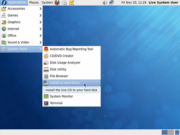Click the Graphics palette icon

(x=4, y=22)
